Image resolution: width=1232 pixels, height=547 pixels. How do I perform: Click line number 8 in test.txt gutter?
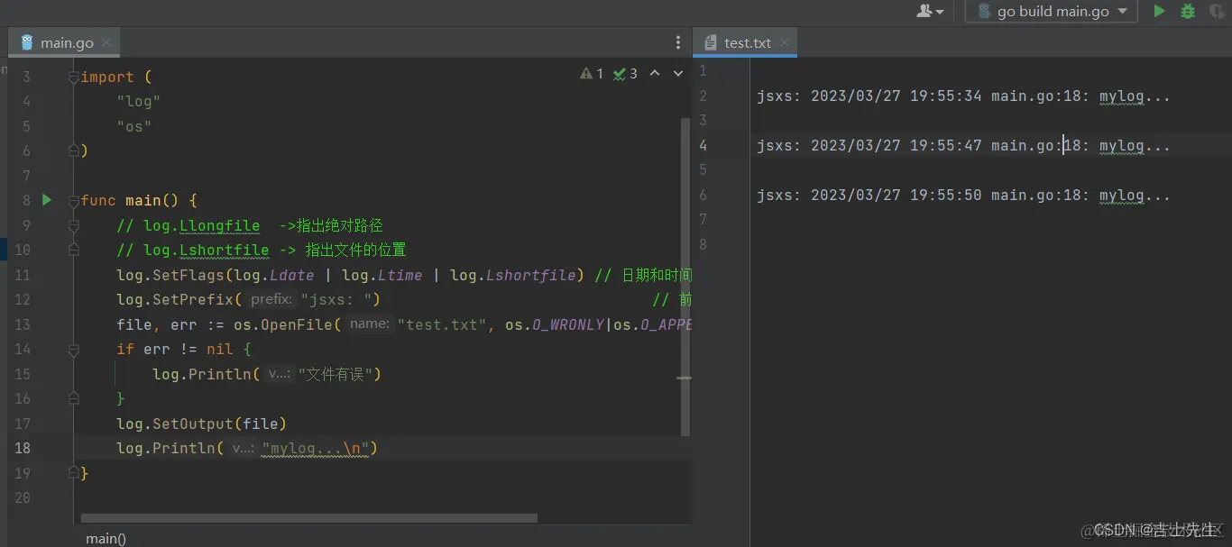[703, 244]
